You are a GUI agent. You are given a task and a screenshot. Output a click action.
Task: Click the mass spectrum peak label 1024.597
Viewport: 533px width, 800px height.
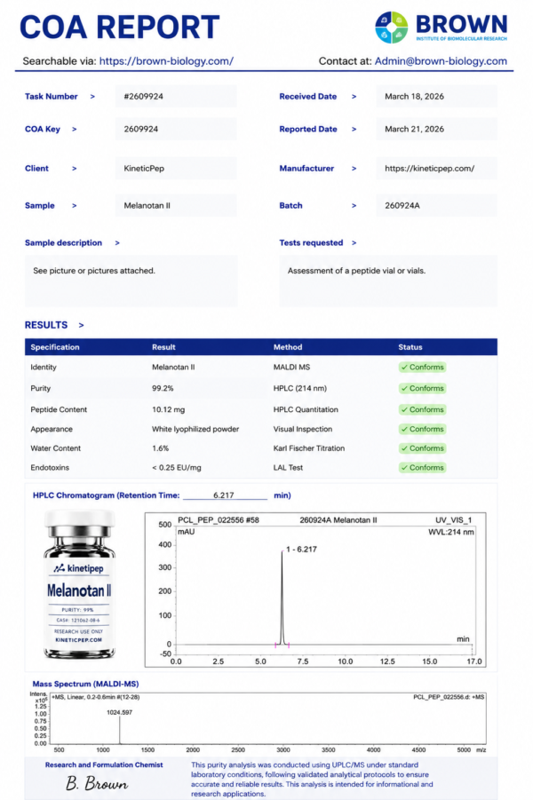(119, 712)
